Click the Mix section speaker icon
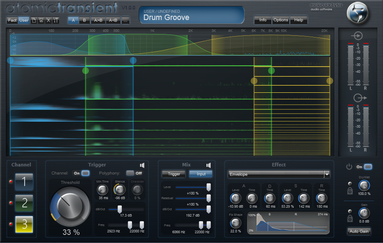 click(x=209, y=165)
